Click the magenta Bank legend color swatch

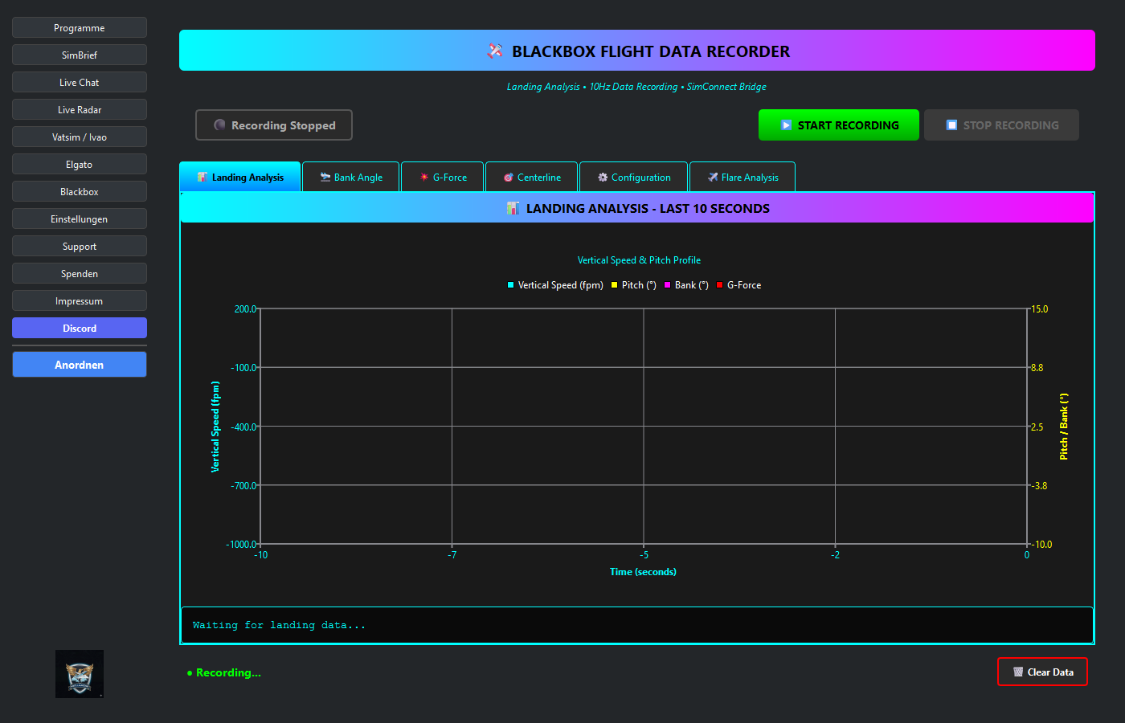pos(667,285)
